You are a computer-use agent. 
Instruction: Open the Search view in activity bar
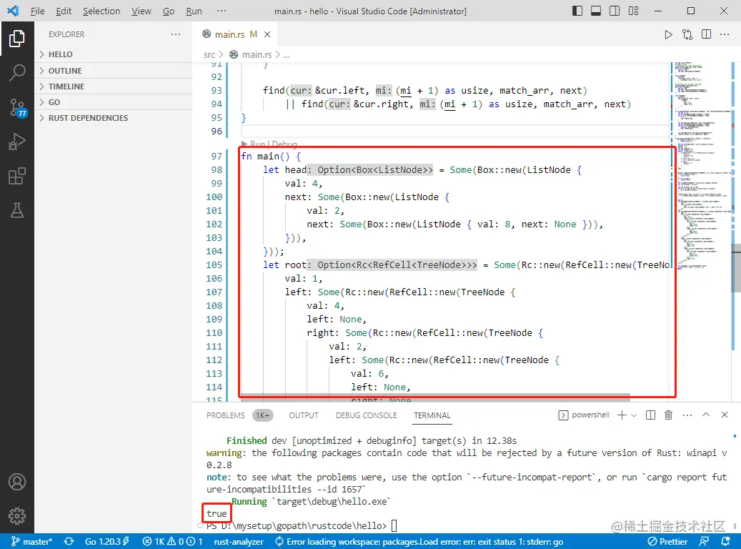(17, 73)
